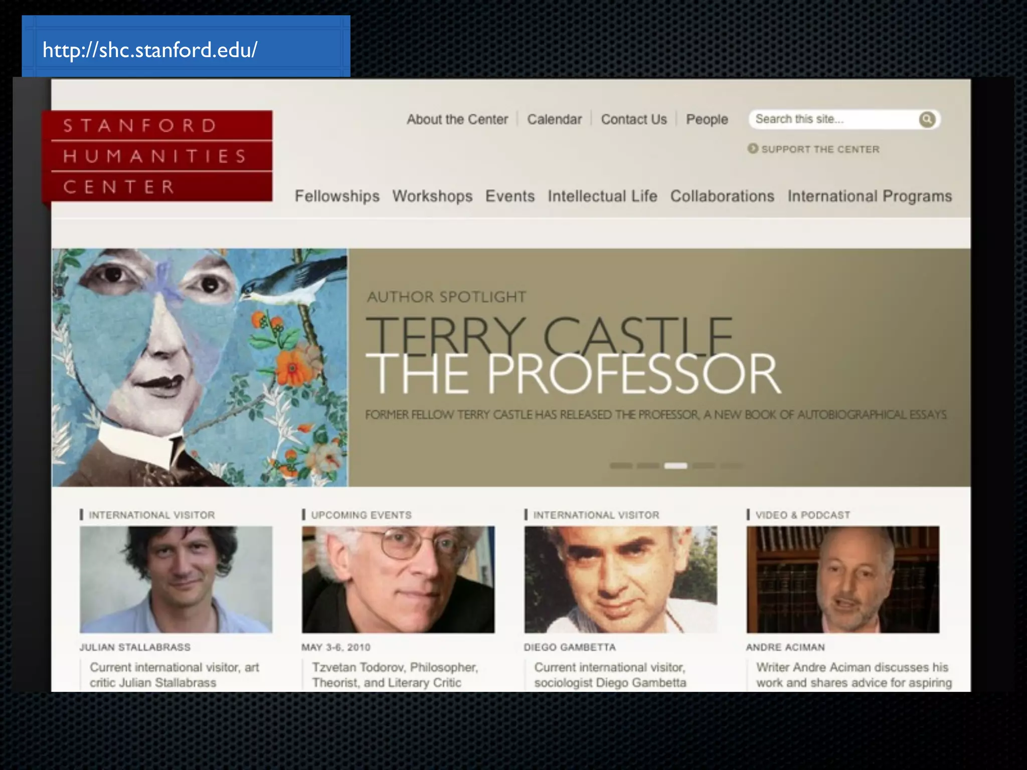This screenshot has height=770, width=1027.
Task: Open the People page
Action: pos(707,119)
